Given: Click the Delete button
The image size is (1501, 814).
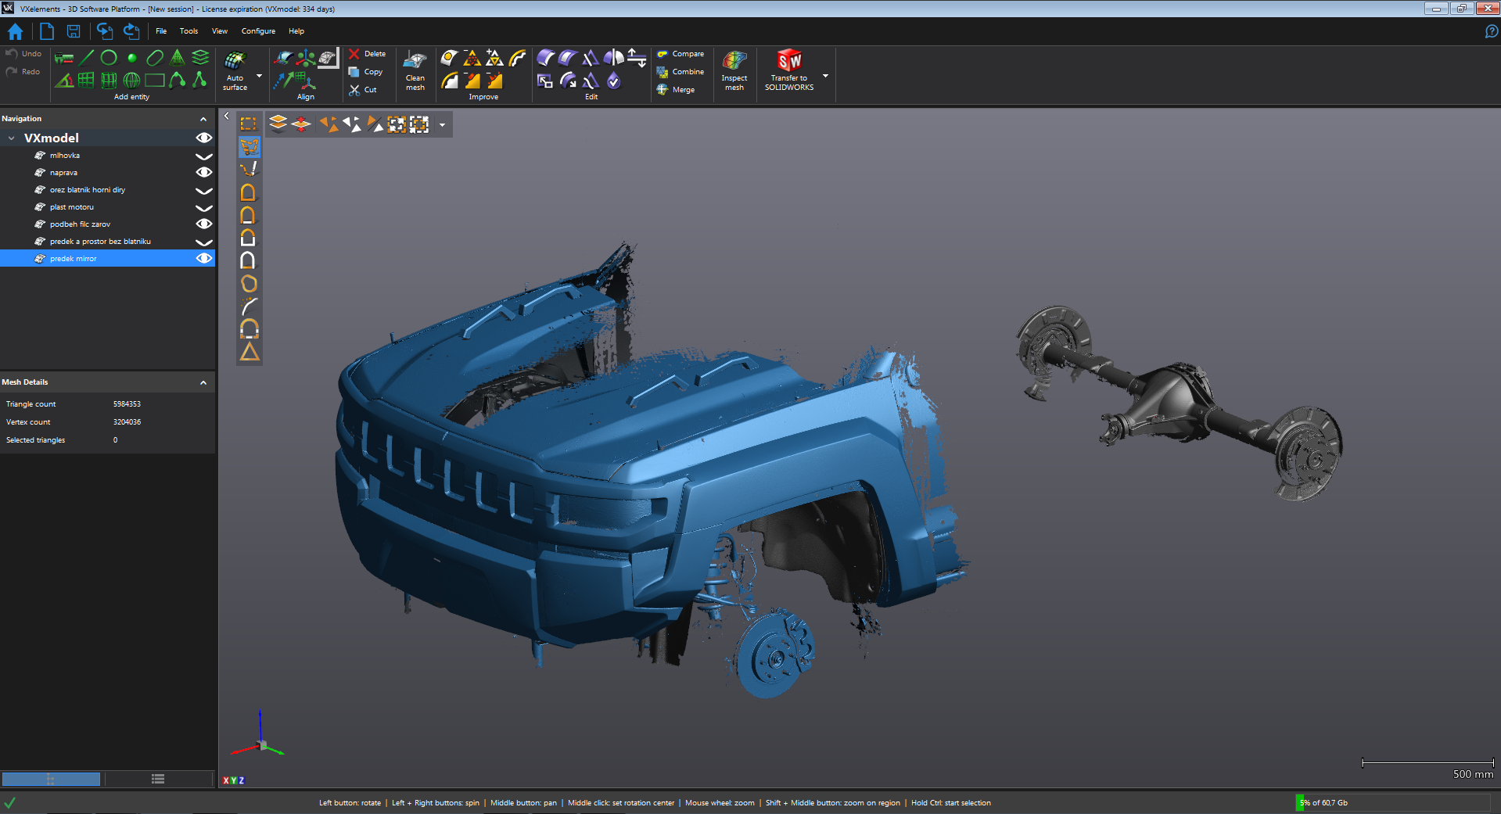Looking at the screenshot, I should click(367, 54).
